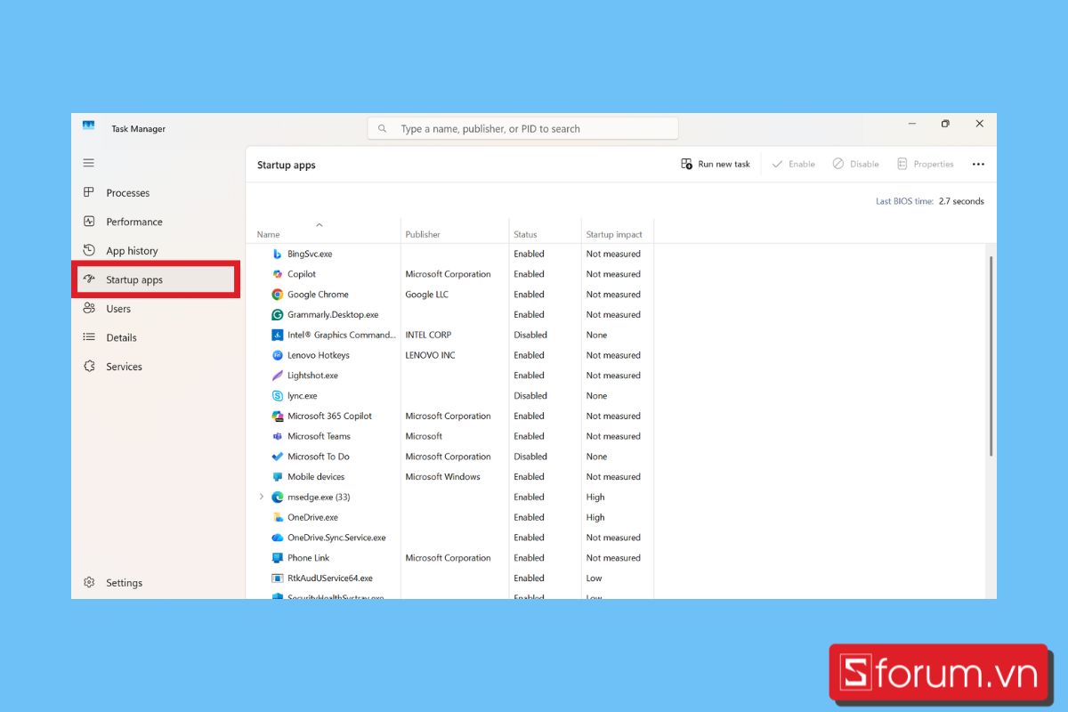Viewport: 1068px width, 712px height.
Task: Click the msedge.exe Edge icon
Action: pos(278,497)
